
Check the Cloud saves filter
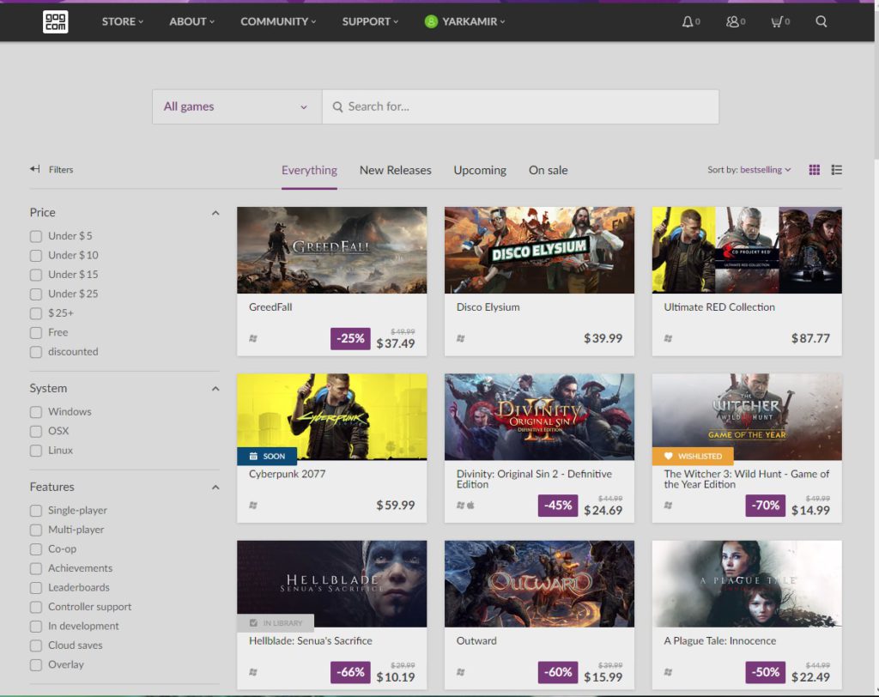point(36,645)
